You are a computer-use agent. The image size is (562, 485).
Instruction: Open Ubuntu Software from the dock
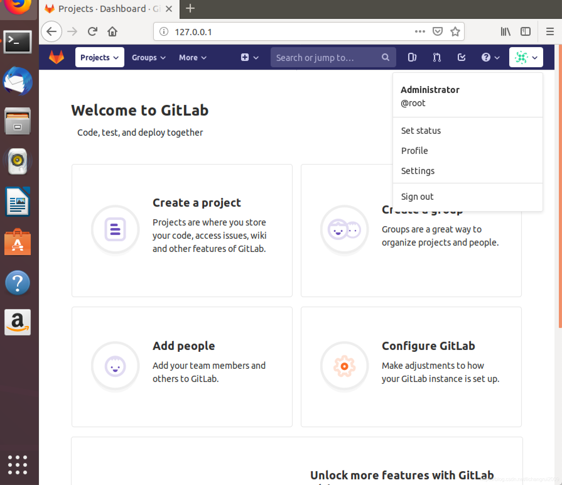(x=18, y=242)
